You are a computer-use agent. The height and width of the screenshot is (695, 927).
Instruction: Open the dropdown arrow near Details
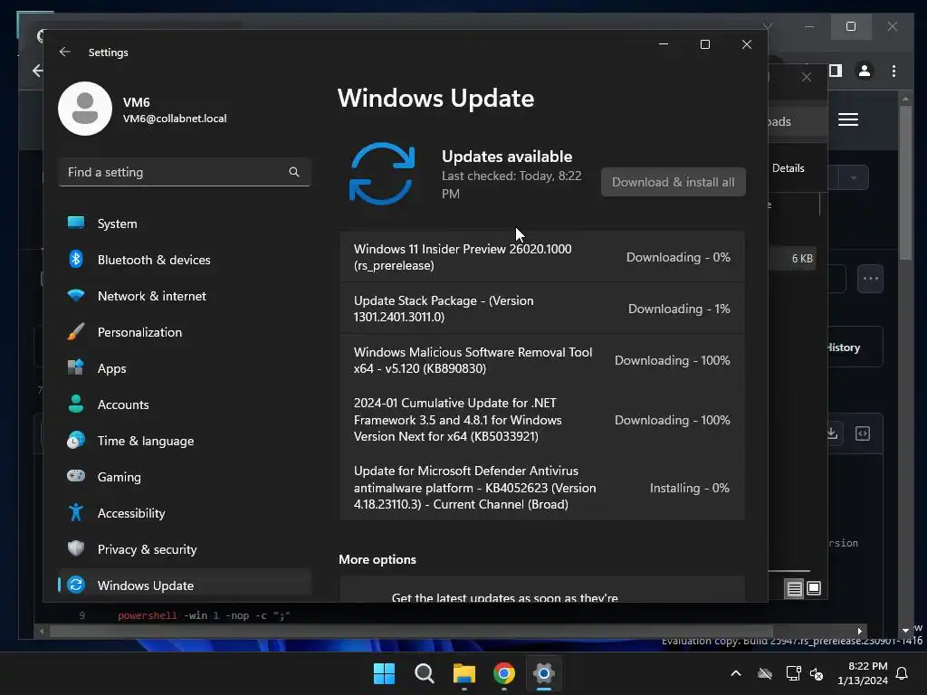pos(854,178)
